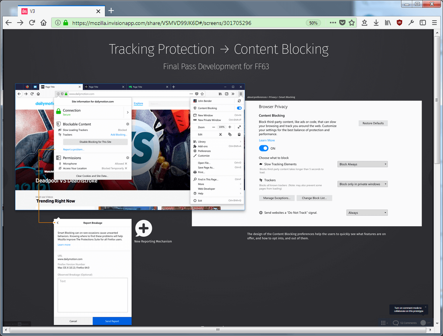Go back with Report Breakage chevron
This screenshot has width=443, height=336.
pyautogui.click(x=58, y=223)
